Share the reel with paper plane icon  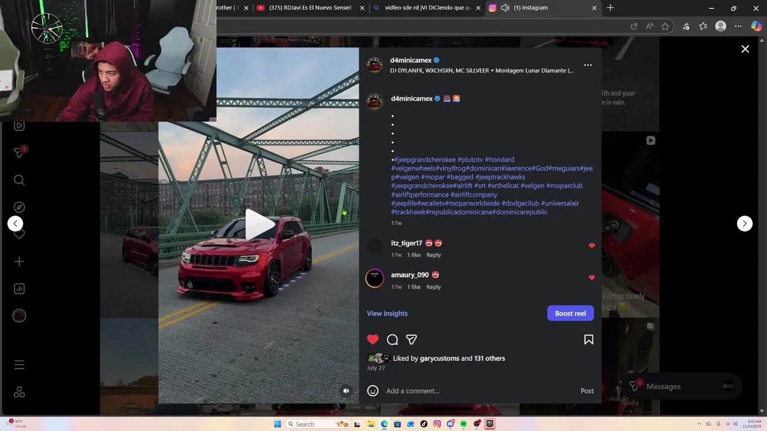coord(412,339)
